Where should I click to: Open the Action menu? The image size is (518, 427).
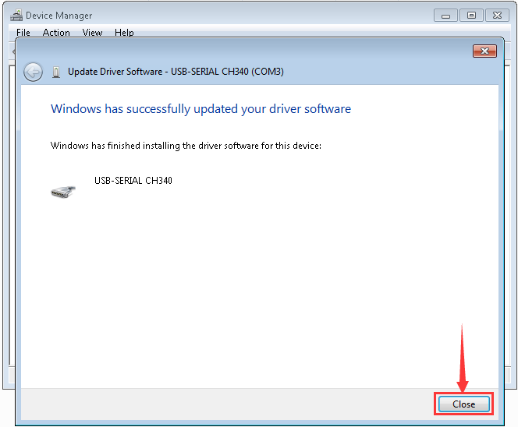tap(56, 33)
